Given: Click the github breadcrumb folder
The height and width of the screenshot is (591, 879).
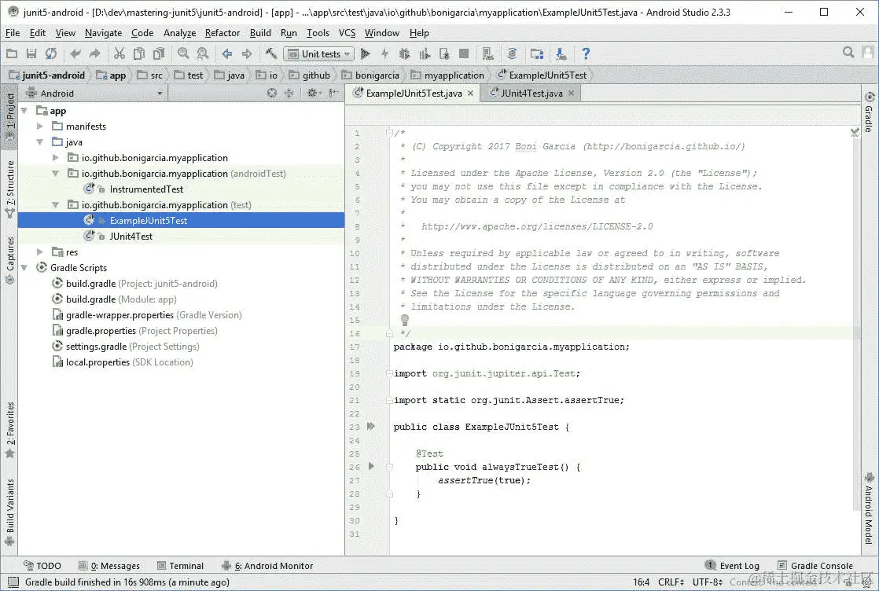Looking at the screenshot, I should [310, 75].
